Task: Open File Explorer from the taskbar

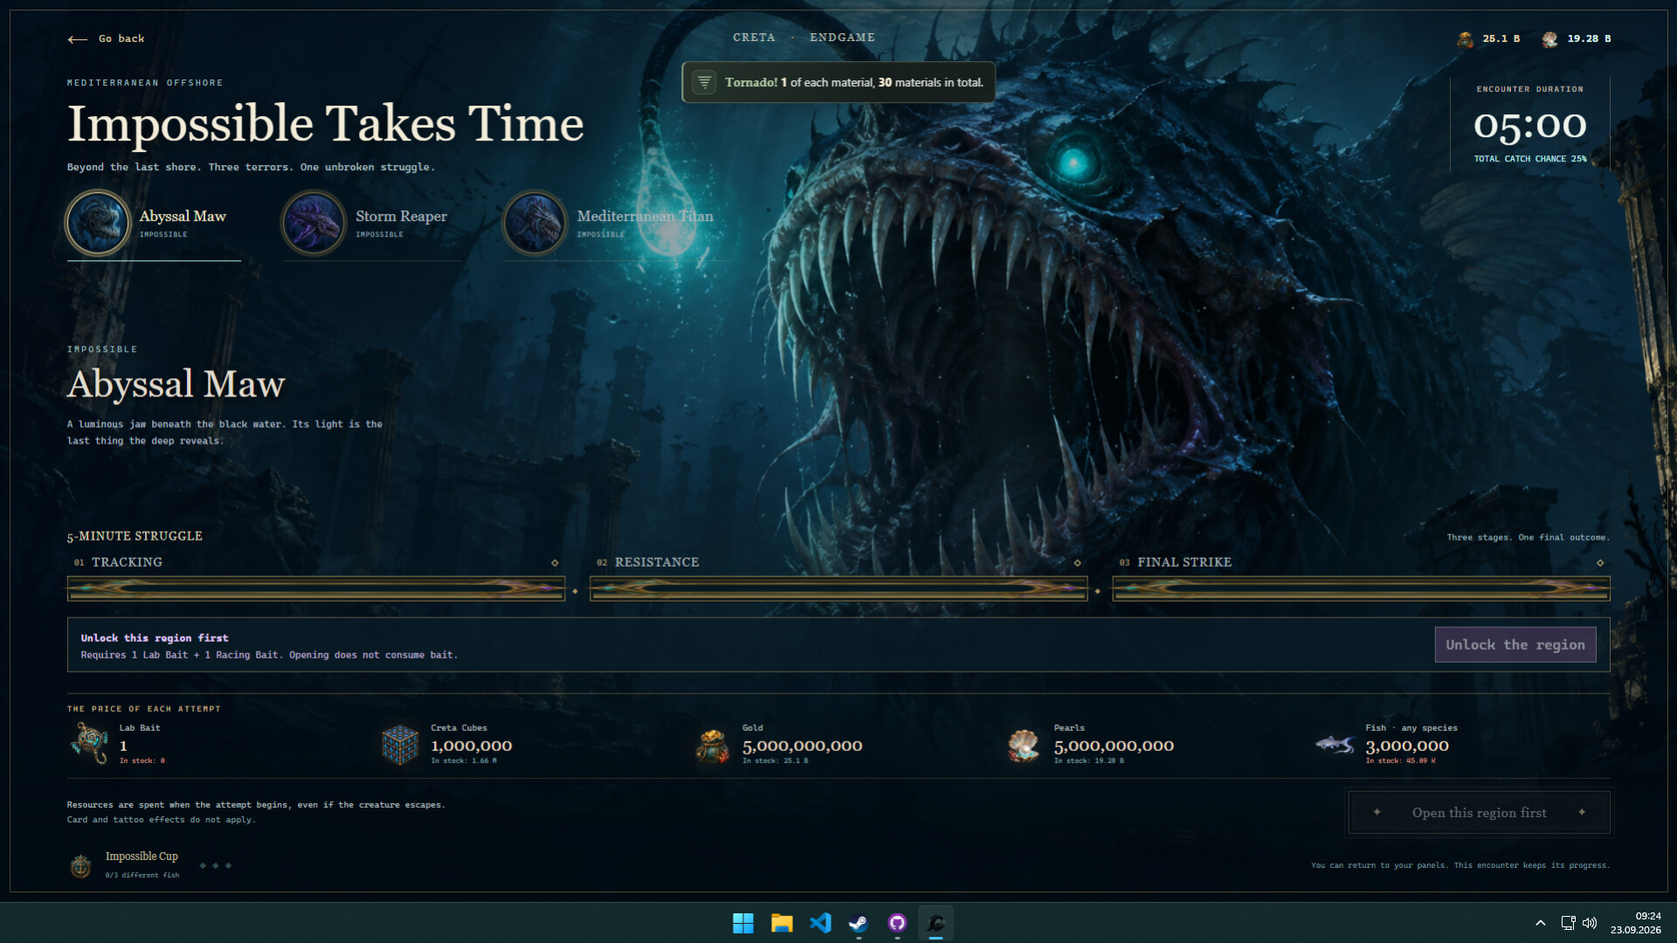Action: [x=782, y=923]
